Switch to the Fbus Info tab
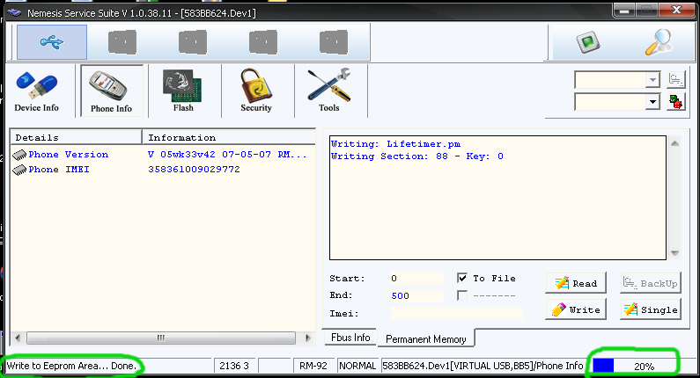Screen dimensions: 700x378 [350, 338]
